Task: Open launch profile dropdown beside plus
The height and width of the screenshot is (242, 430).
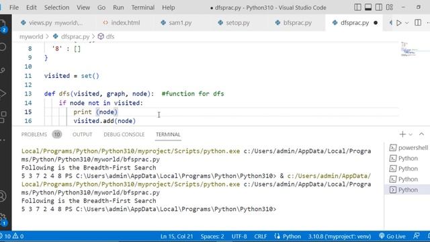Action: click(x=411, y=134)
